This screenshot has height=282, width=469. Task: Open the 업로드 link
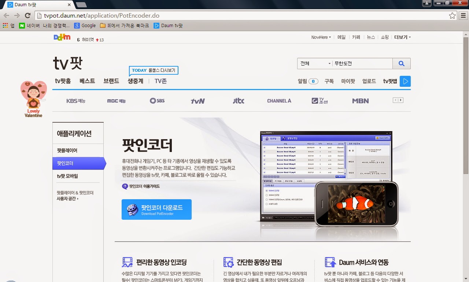tap(369, 81)
